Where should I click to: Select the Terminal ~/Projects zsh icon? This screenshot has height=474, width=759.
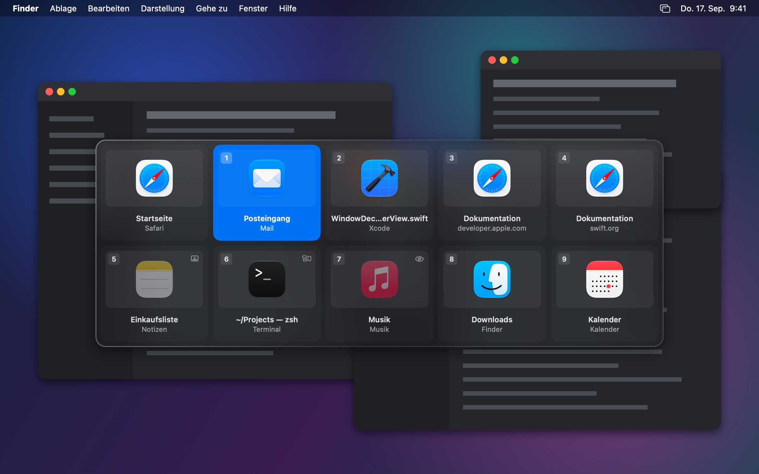pos(267,279)
